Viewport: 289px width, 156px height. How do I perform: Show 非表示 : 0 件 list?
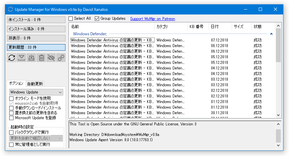(x=36, y=38)
